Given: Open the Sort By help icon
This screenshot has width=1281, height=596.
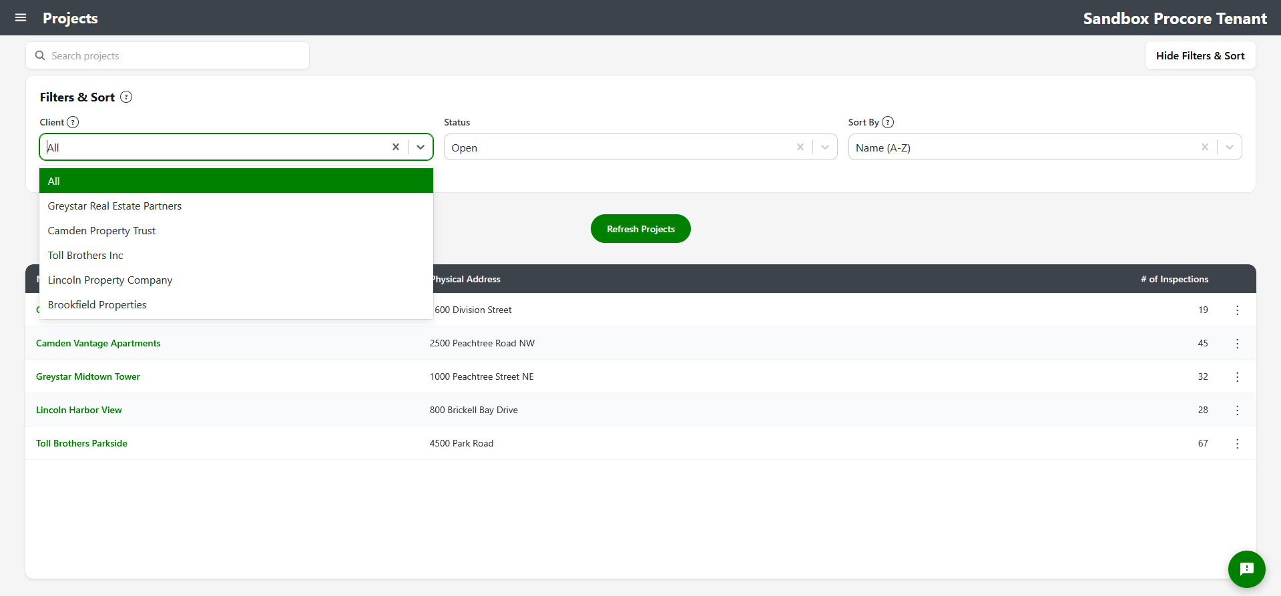Looking at the screenshot, I should click(888, 122).
